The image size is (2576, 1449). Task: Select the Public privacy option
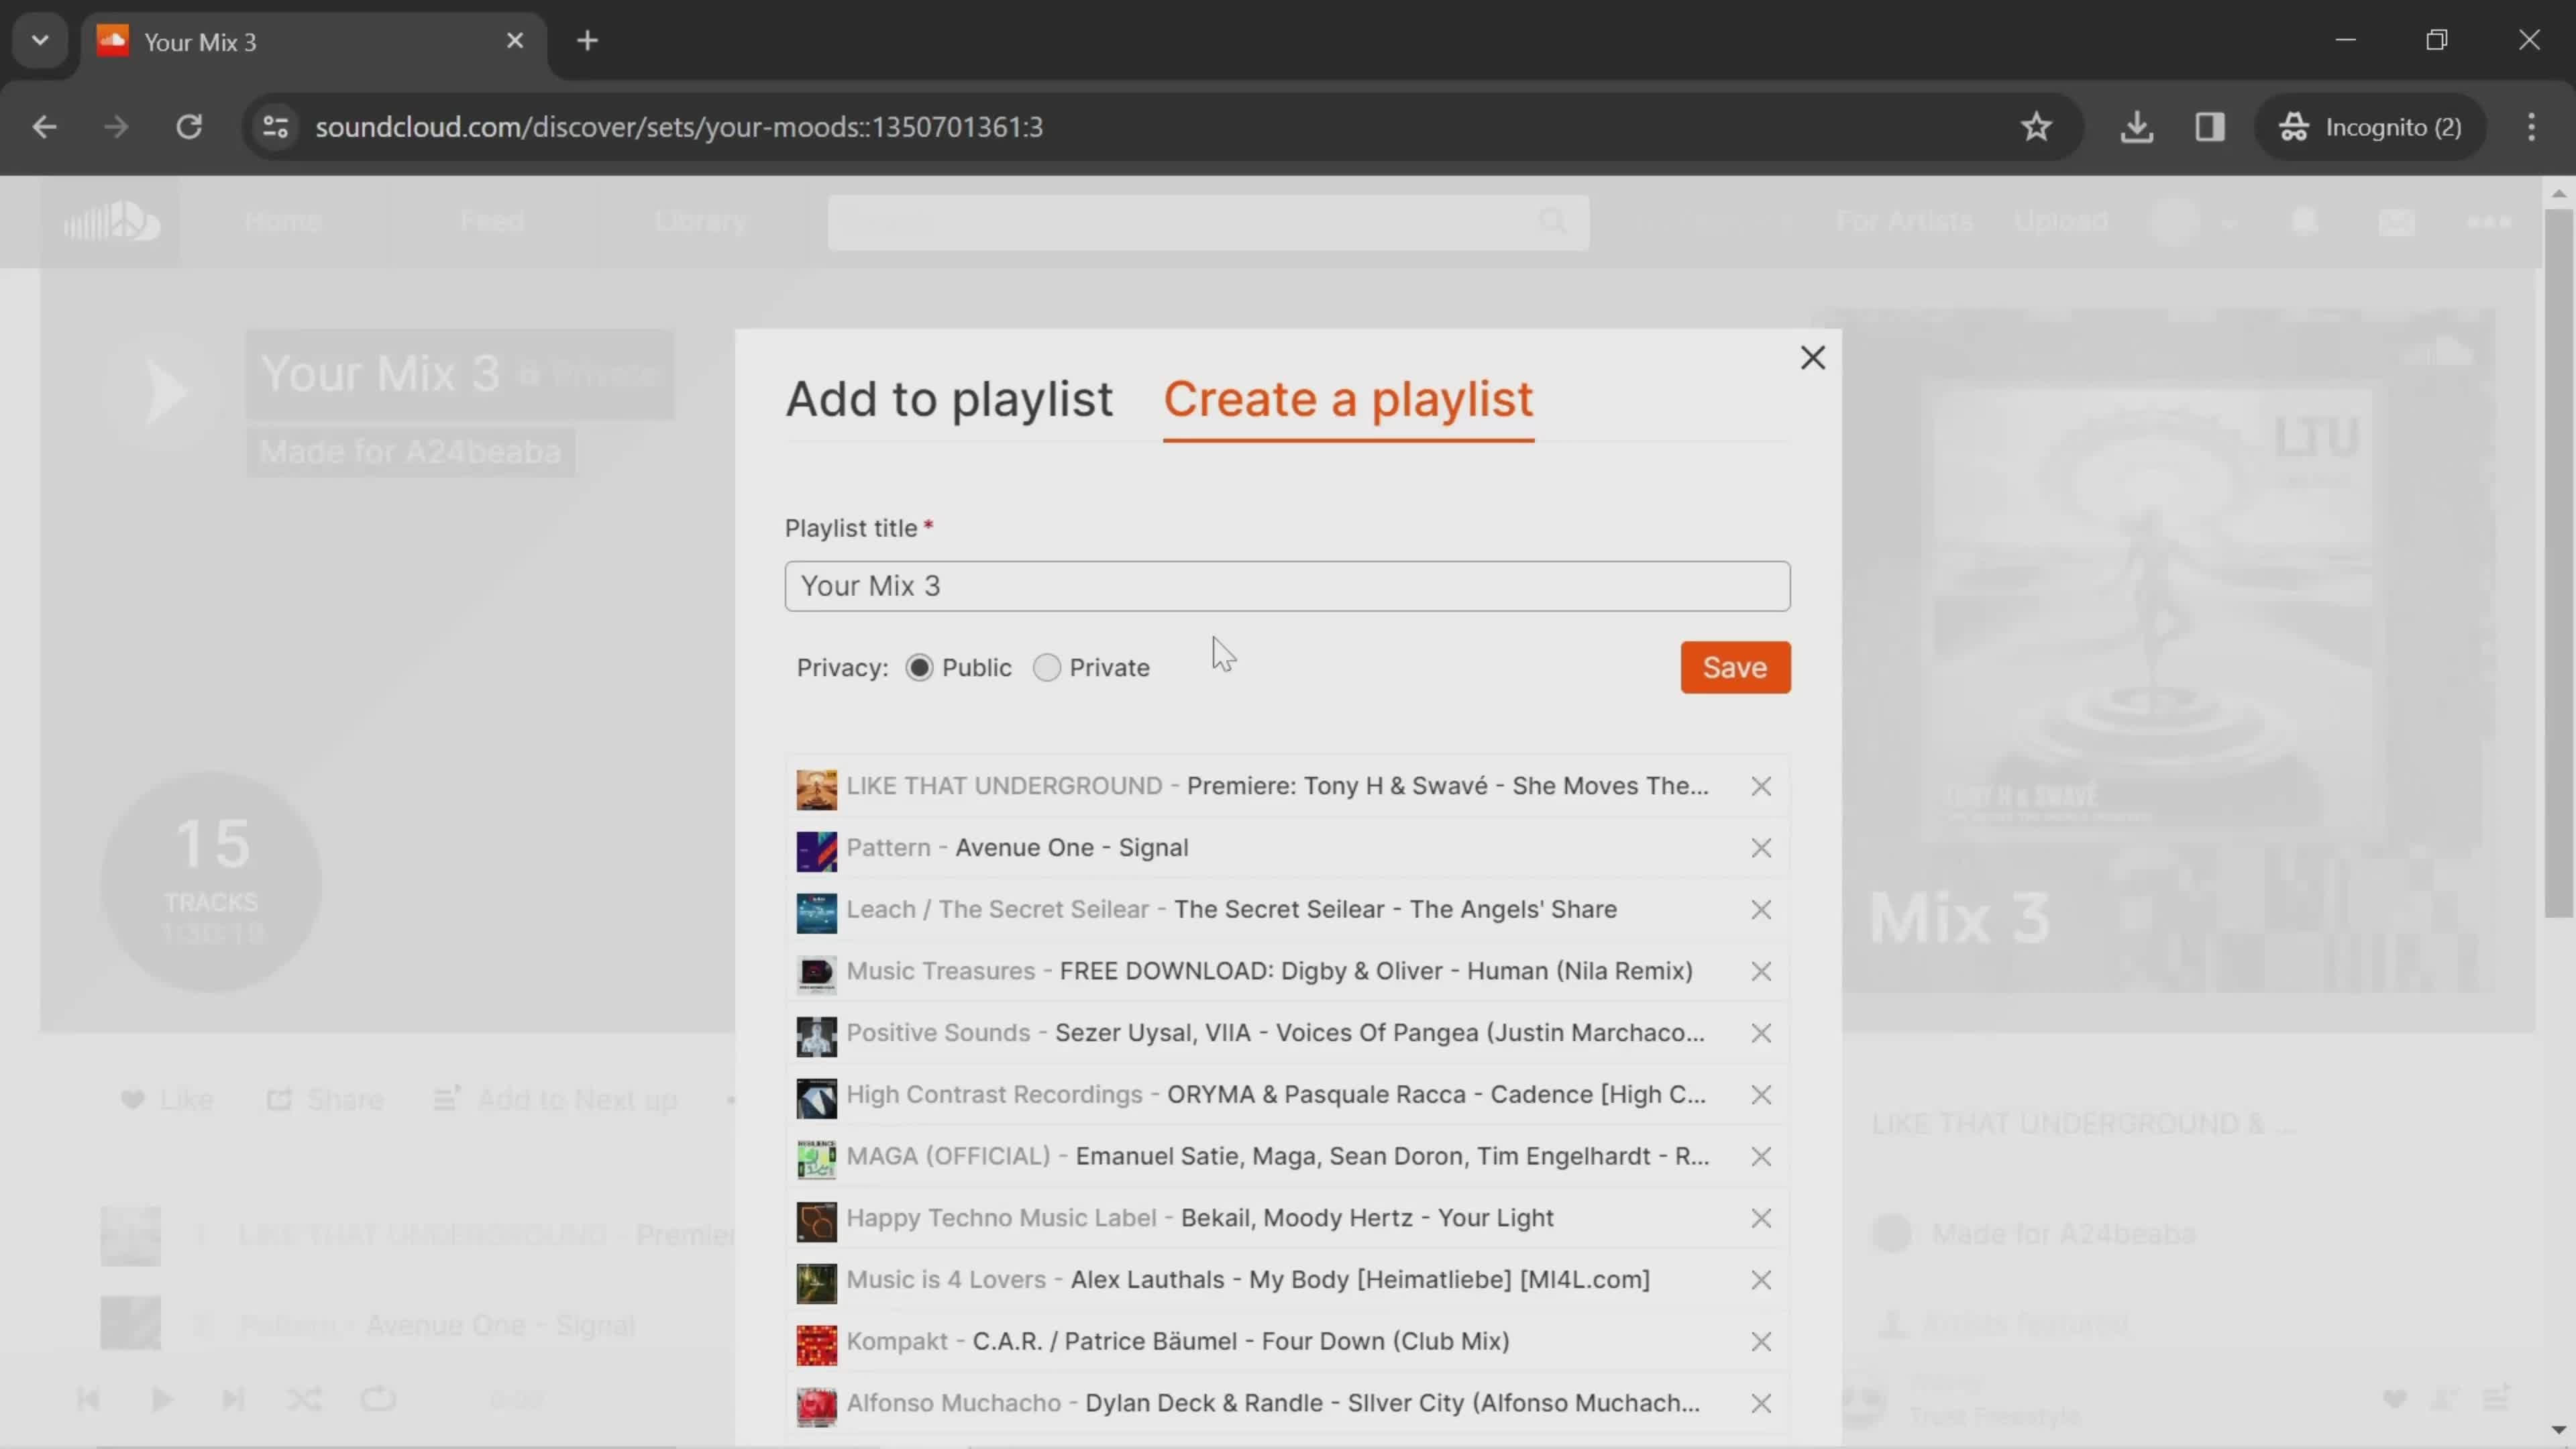[x=919, y=667]
